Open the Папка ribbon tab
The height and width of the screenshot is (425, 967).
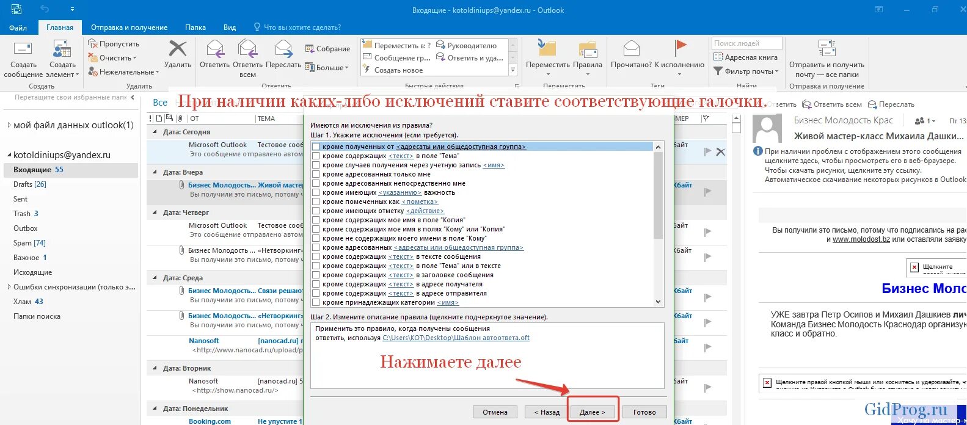(195, 27)
